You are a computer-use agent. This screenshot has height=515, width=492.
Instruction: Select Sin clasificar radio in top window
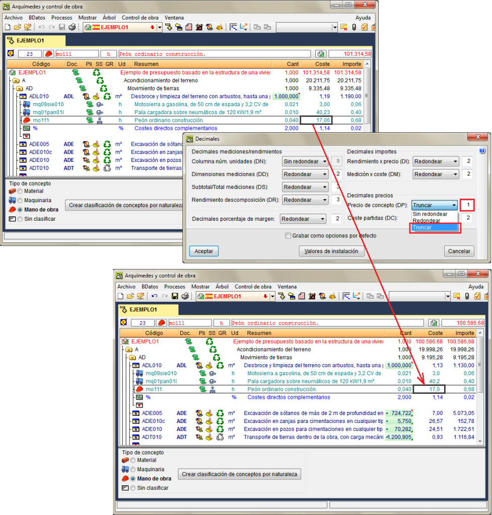pyautogui.click(x=20, y=219)
